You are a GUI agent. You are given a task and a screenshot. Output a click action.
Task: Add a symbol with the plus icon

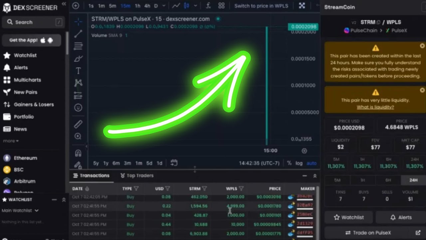(76, 6)
